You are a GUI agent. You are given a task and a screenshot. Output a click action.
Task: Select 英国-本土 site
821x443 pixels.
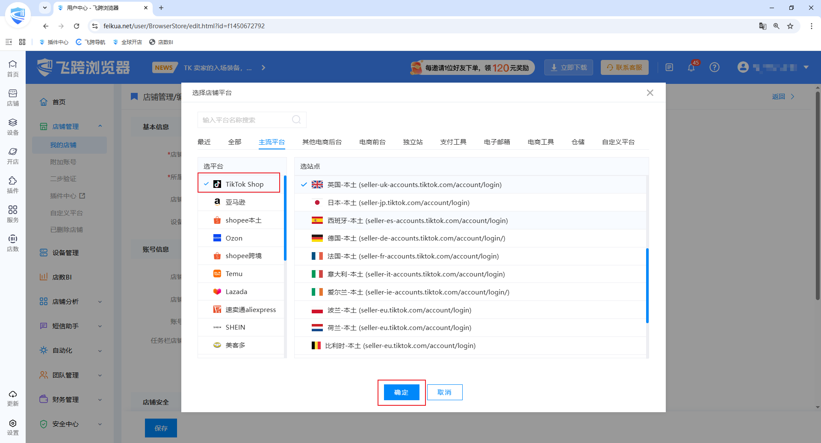470,184
